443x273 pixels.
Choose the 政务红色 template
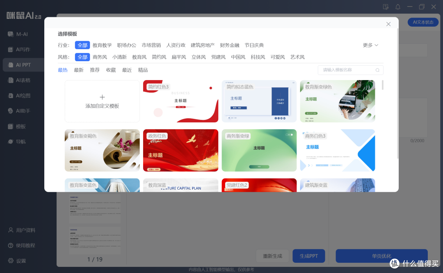coord(181,151)
